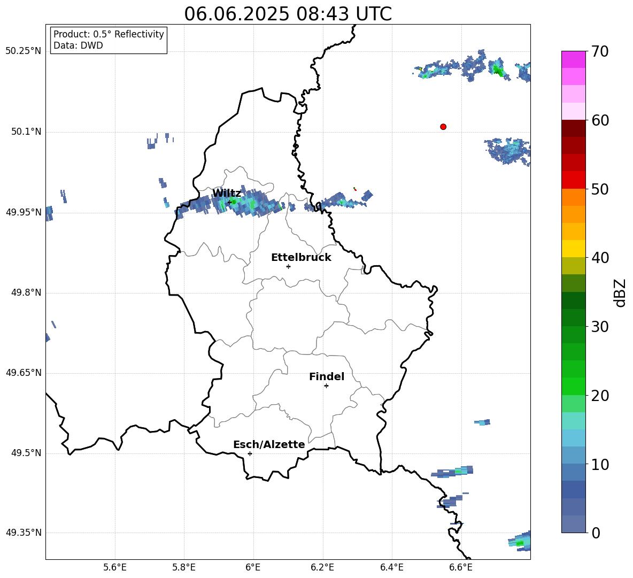Click the 'Data: DWD' text
The width and height of the screenshot is (633, 578).
click(x=78, y=45)
